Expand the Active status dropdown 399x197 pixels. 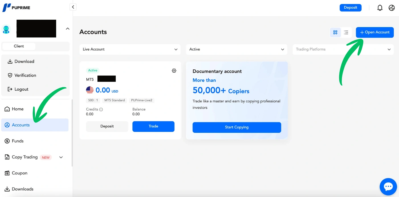pos(237,49)
